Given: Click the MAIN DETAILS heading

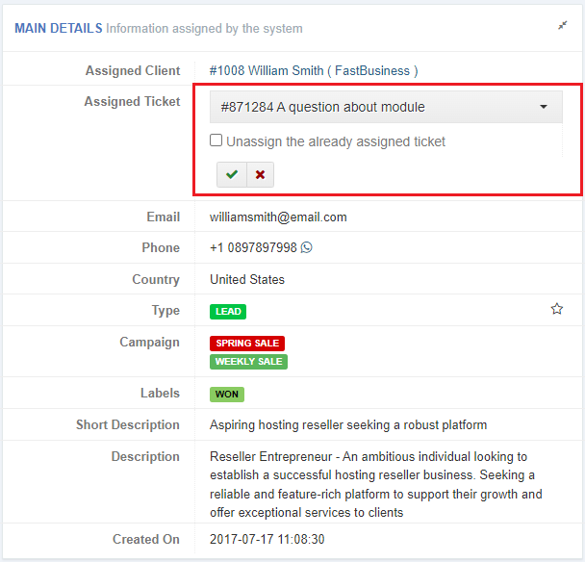Looking at the screenshot, I should [58, 28].
